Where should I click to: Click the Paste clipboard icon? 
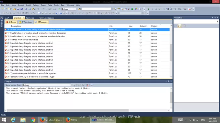pyautogui.click(x=33, y=9)
